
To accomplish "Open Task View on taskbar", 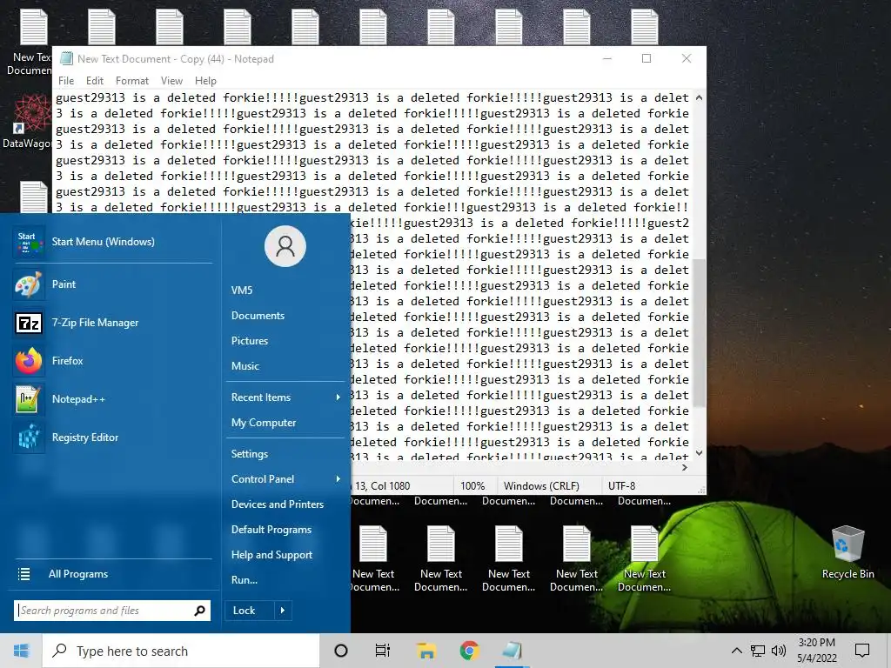I will (383, 651).
